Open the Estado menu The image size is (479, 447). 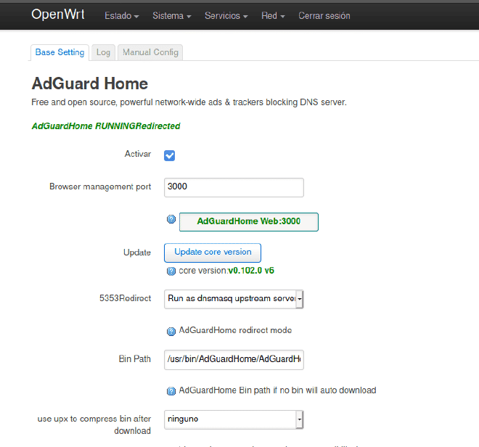click(122, 15)
